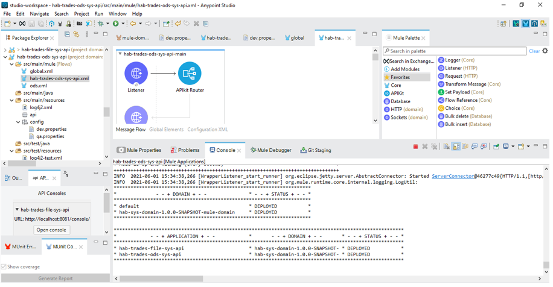Click the Open Console icon
Image resolution: width=553 pixels, height=287 pixels.
coord(521,147)
